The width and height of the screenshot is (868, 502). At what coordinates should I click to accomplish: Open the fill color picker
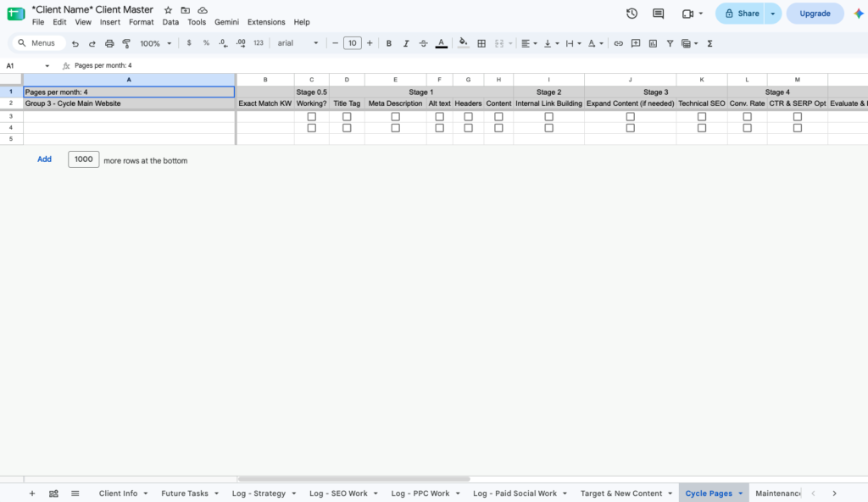pyautogui.click(x=464, y=43)
